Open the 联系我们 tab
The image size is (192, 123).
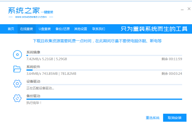(x=99, y=29)
